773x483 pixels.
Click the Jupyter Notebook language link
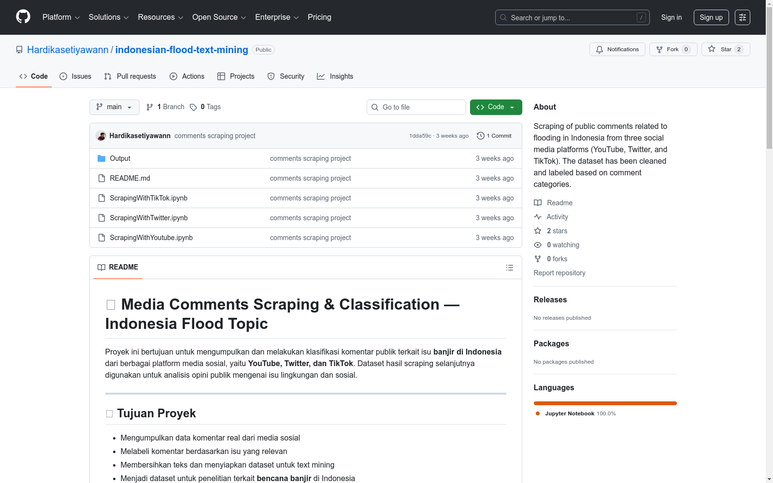tap(575, 413)
